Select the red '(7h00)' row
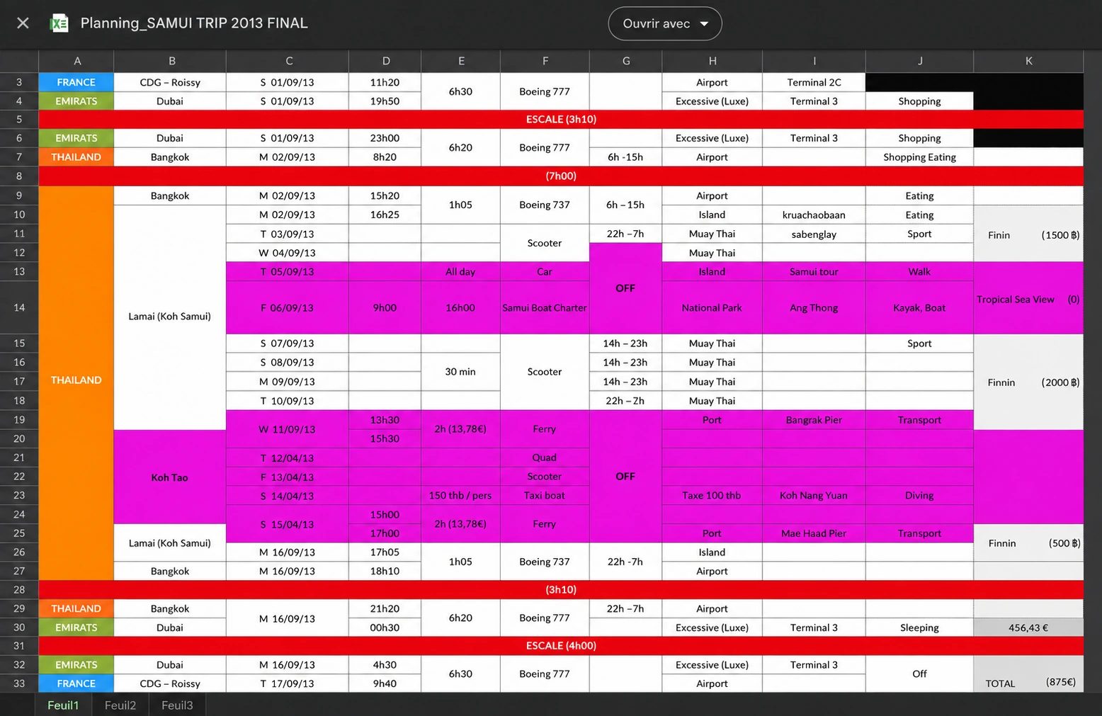The width and height of the screenshot is (1102, 716). click(x=561, y=176)
